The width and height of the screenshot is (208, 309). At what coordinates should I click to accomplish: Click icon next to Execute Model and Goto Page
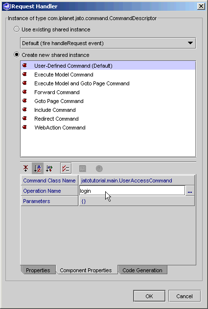pyautogui.click(x=24, y=83)
